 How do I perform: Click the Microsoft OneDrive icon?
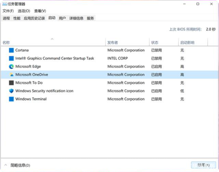pyautogui.click(x=11, y=75)
